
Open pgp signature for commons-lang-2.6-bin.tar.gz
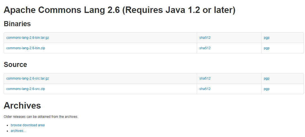point(267,38)
